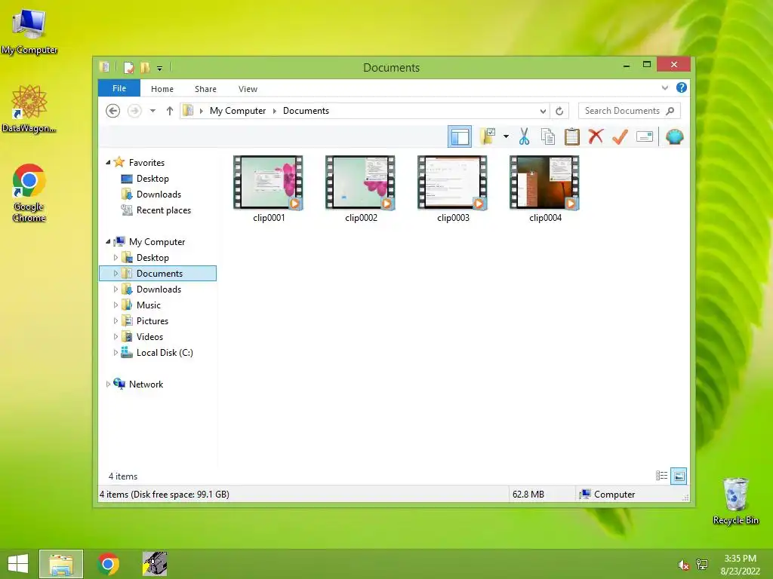Expand Downloads under My Computer
The image size is (773, 579).
[115, 289]
